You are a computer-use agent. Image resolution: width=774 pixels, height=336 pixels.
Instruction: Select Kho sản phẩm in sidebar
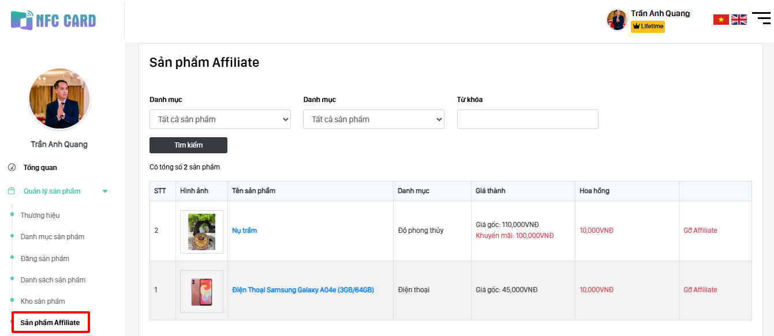point(43,301)
